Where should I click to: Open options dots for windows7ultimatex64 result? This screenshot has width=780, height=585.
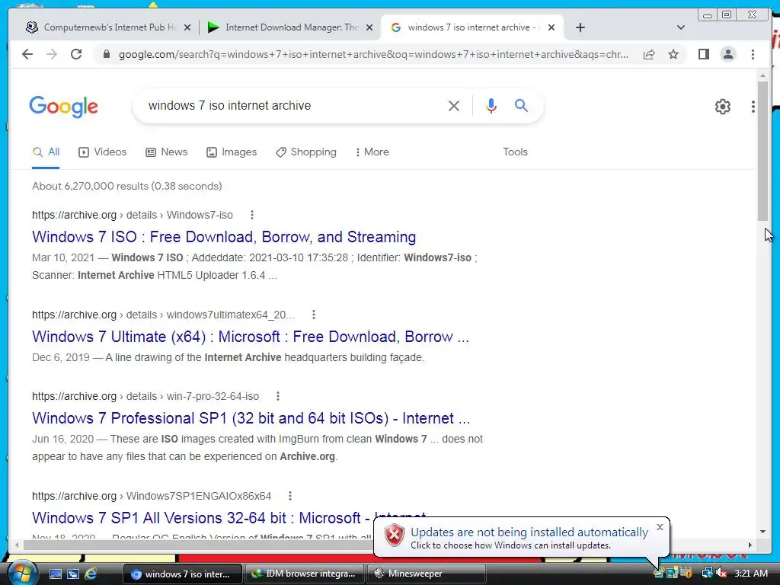(313, 315)
